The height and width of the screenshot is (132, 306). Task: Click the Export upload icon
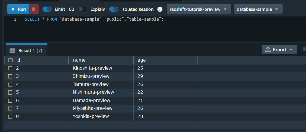pyautogui.click(x=268, y=50)
